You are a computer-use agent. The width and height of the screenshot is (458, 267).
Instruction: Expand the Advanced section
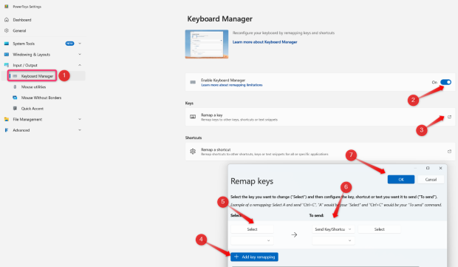(x=80, y=130)
